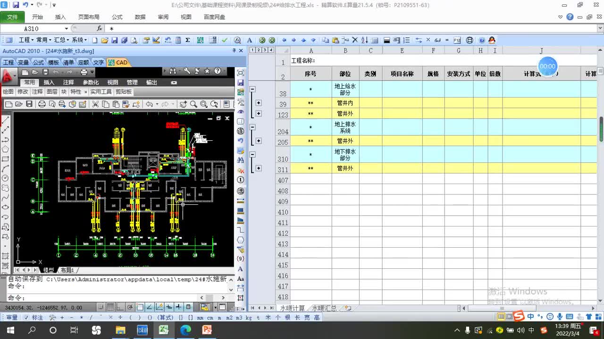604x339 pixels.
Task: Toggle object snap in AutoCAD status bar
Action: pyautogui.click(x=140, y=307)
